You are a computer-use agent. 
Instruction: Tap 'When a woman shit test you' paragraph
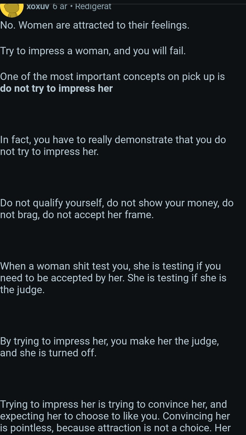(x=113, y=278)
